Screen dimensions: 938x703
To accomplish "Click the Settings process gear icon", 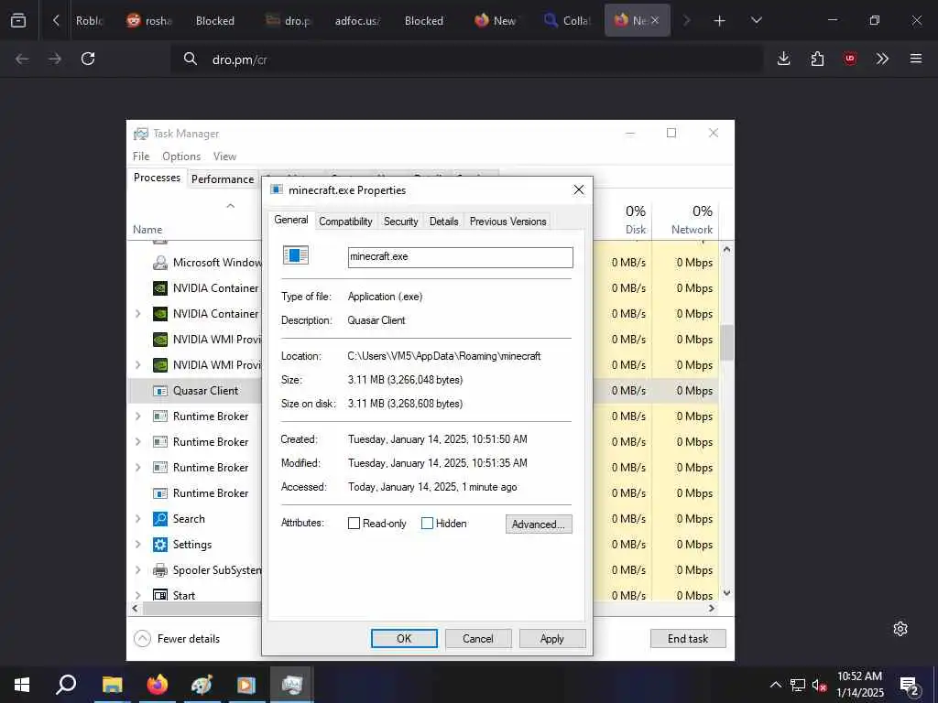I will (159, 545).
